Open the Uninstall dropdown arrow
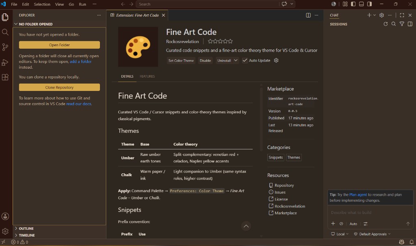The width and height of the screenshot is (416, 246). pyautogui.click(x=236, y=60)
